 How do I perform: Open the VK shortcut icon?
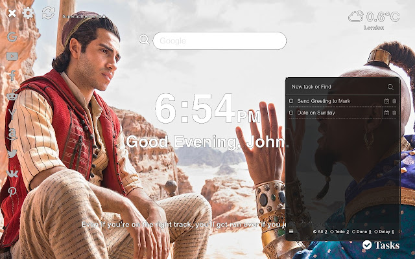[12, 174]
